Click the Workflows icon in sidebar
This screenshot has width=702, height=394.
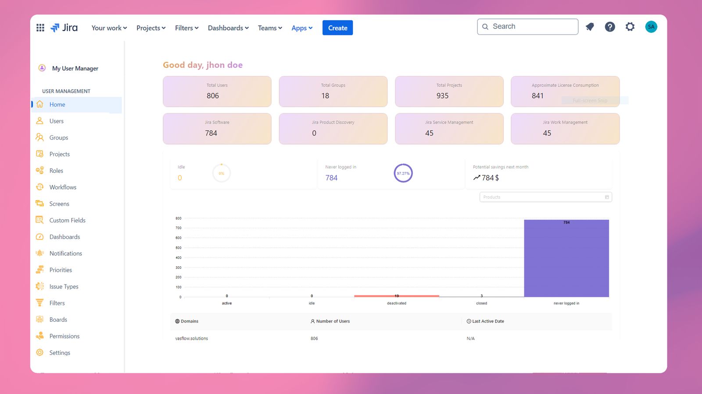(40, 187)
